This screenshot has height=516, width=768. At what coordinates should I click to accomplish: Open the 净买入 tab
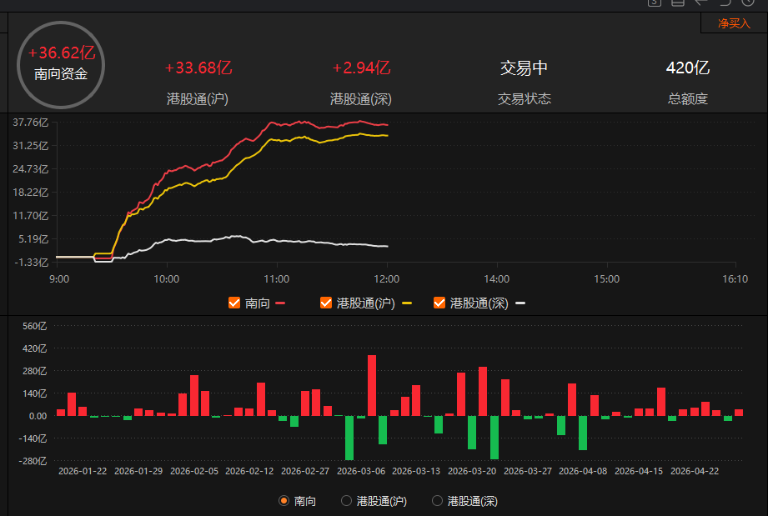734,23
